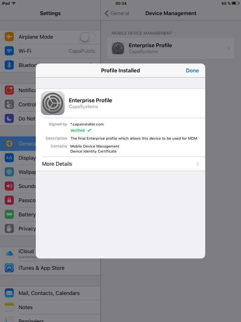
Task: Click the General gear icon in sidebar
Action: 9,143
